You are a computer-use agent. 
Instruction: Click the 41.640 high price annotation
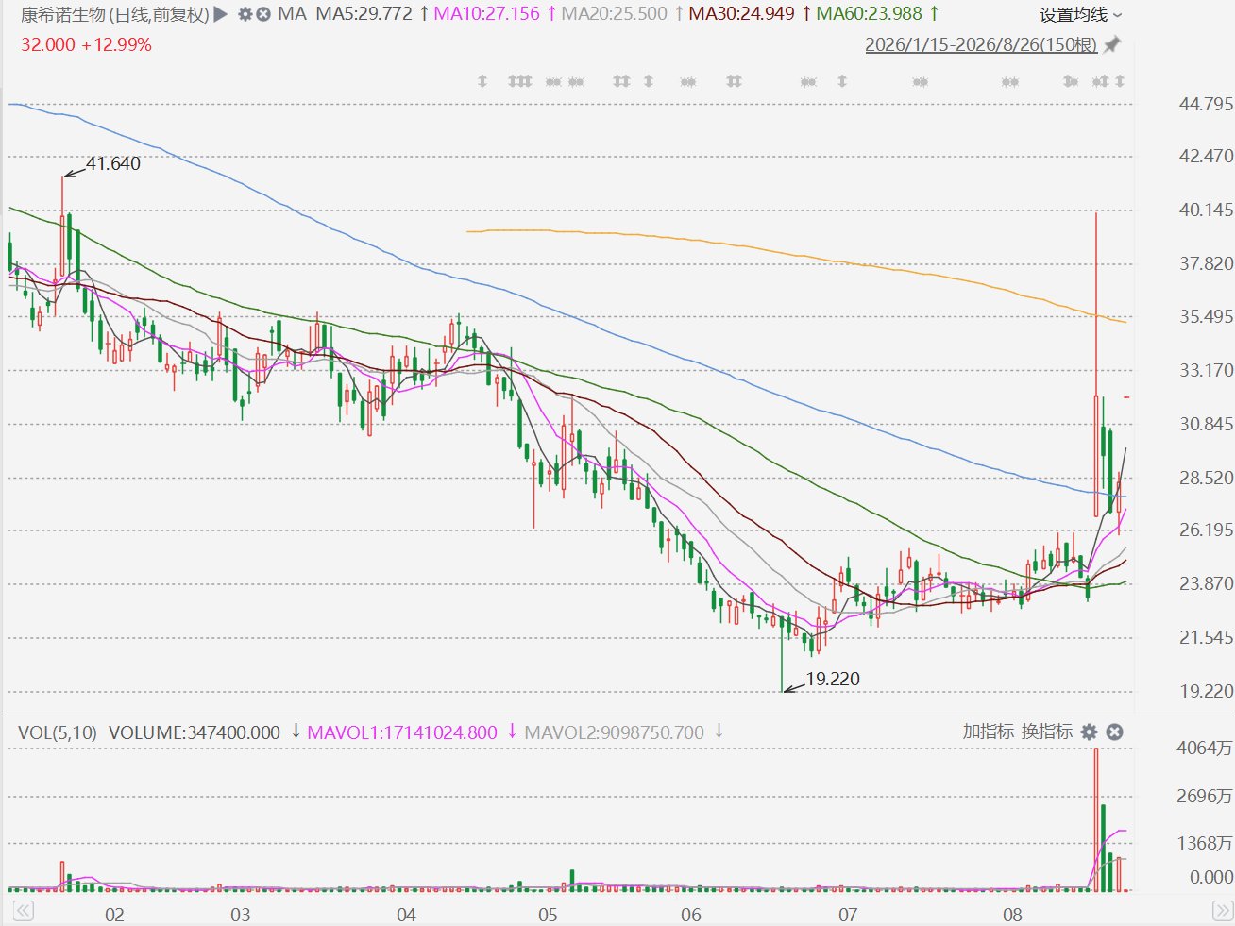[113, 164]
